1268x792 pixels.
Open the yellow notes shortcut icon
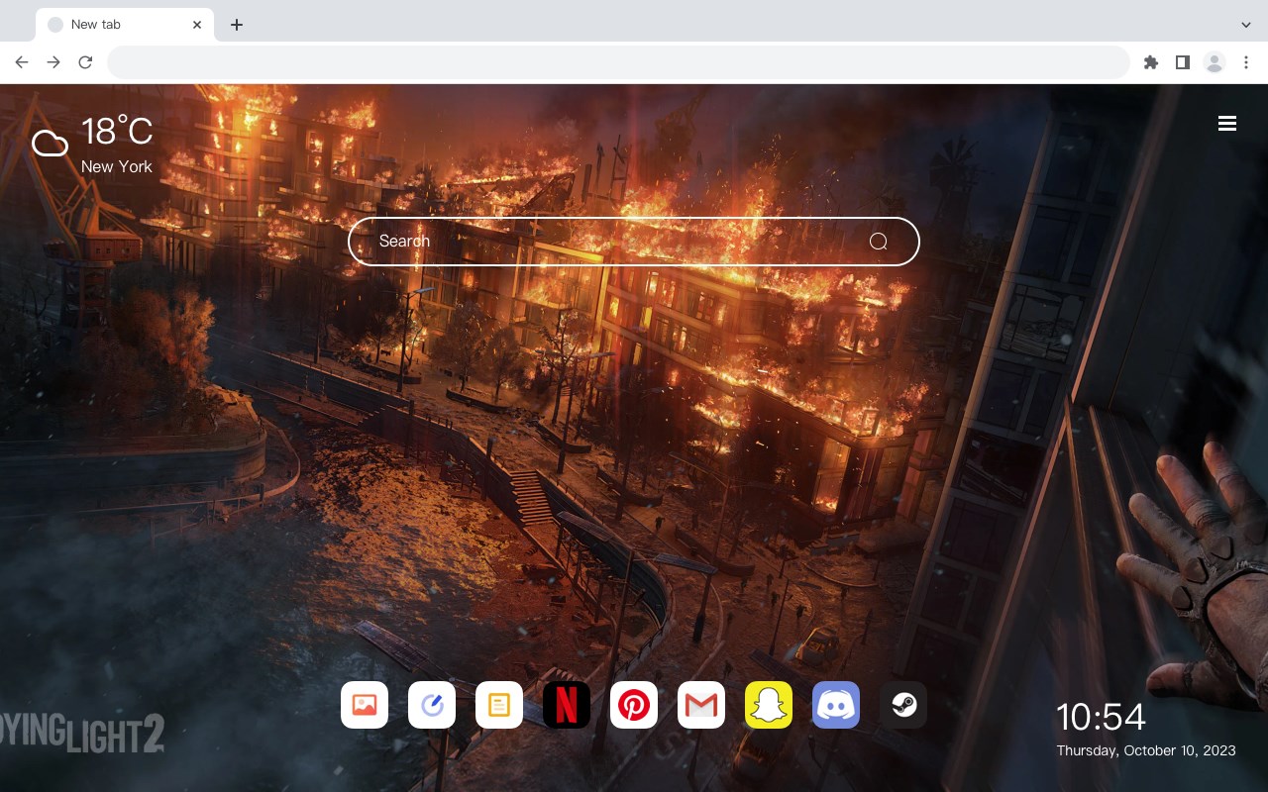499,705
